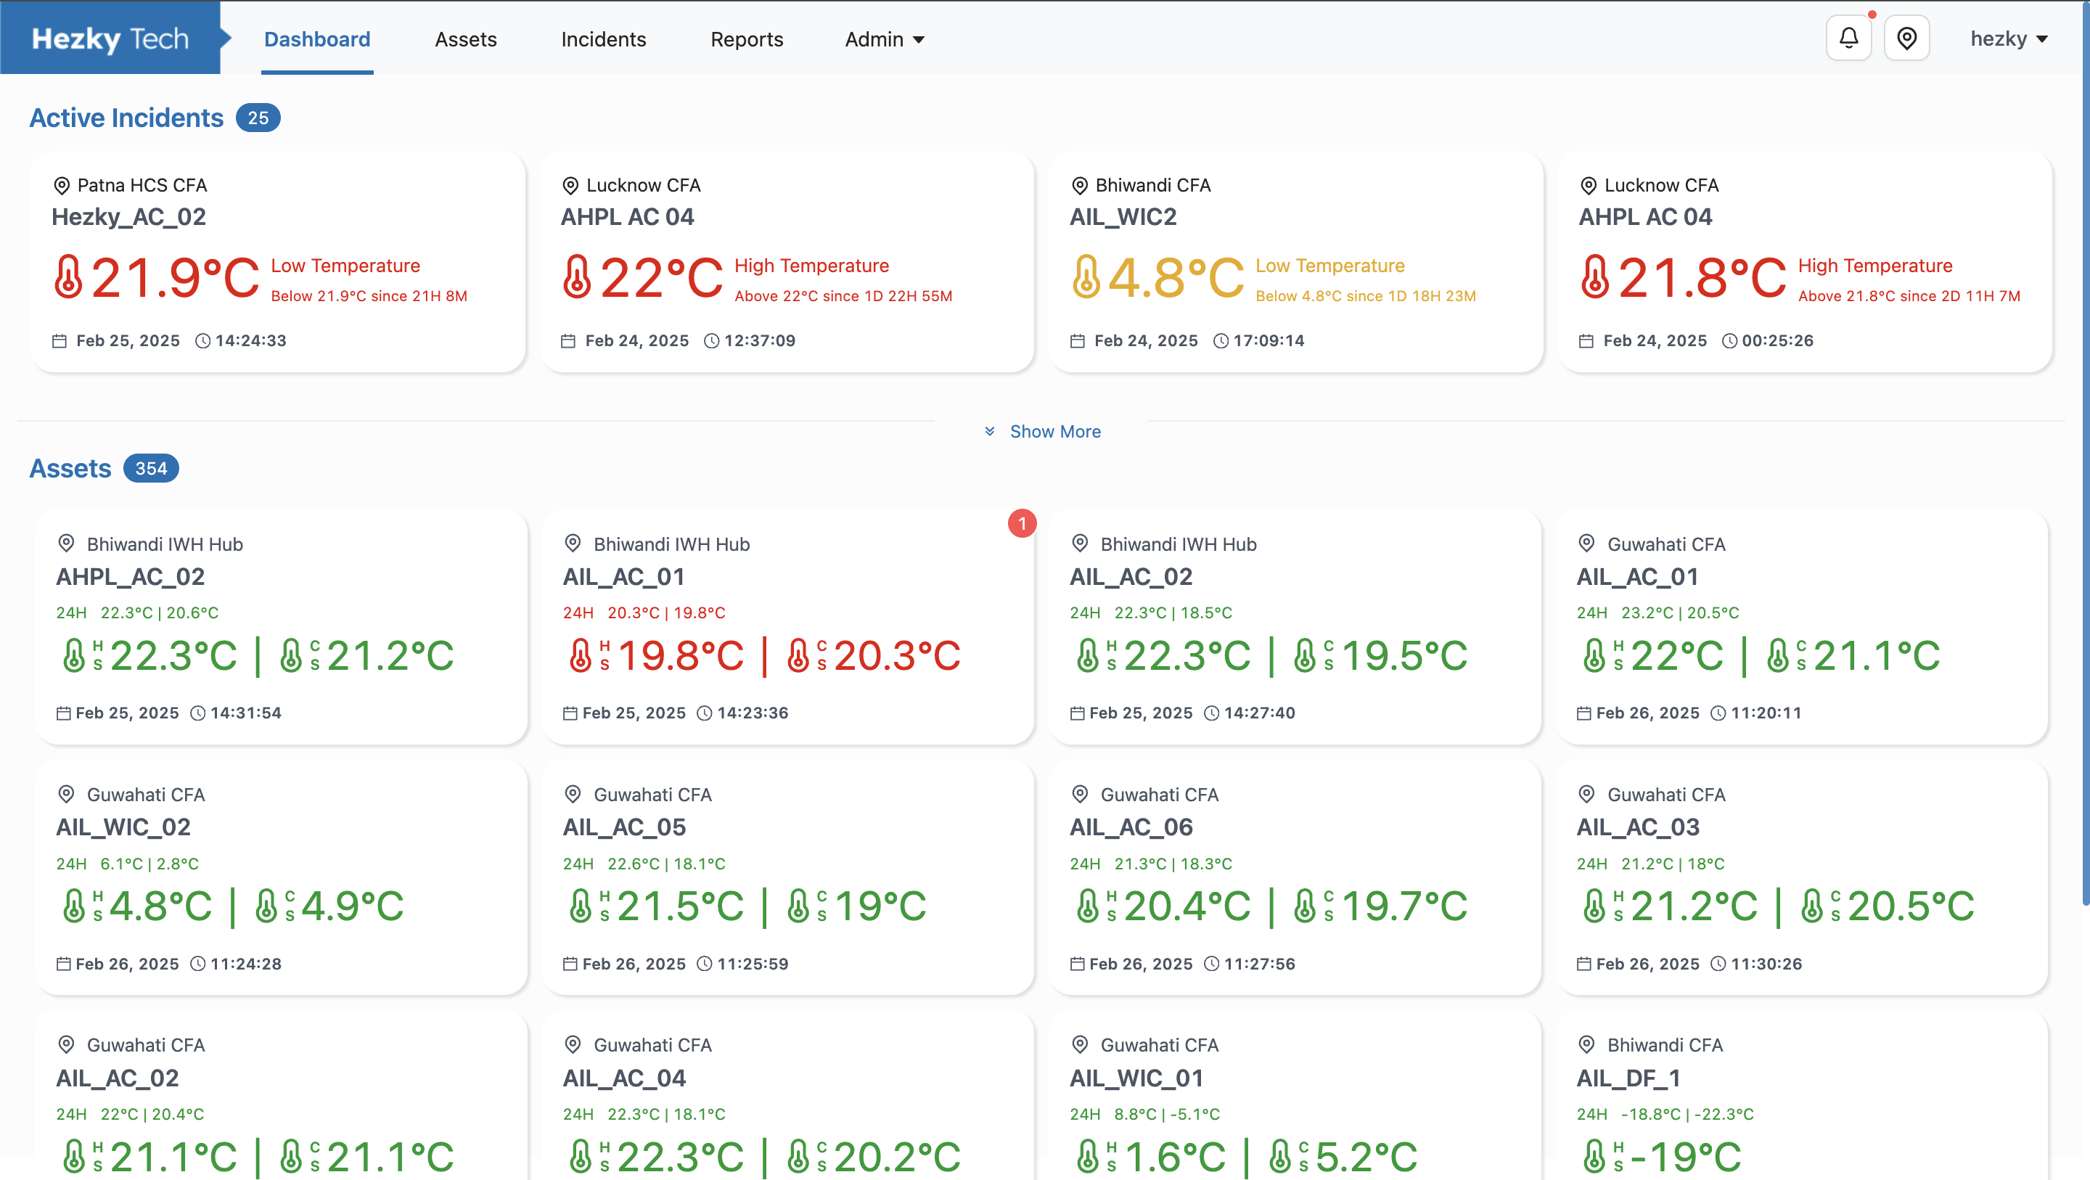Click the Assets count badge 354
Screen dimensions: 2090x1180
[x=151, y=469]
